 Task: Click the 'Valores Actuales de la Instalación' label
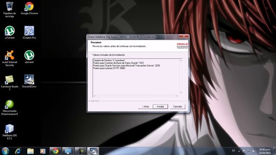(x=109, y=55)
